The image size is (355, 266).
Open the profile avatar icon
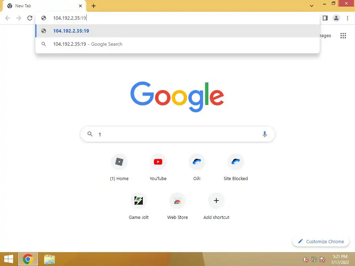coord(336,18)
